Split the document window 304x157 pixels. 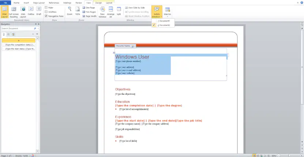tap(119, 11)
